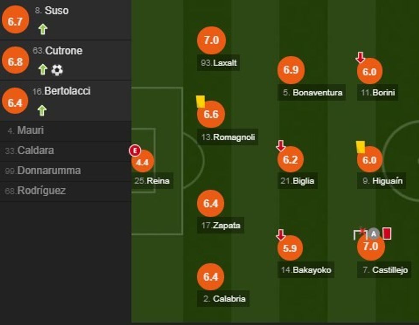
Task: Click Bertolacci's green substituted-on arrow
Action: 42,110
